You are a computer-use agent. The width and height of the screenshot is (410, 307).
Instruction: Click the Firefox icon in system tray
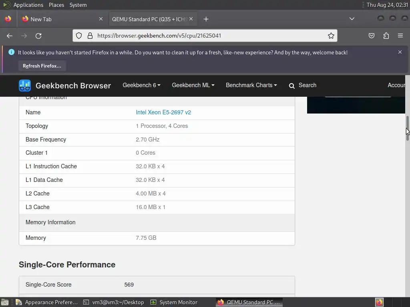379,302
